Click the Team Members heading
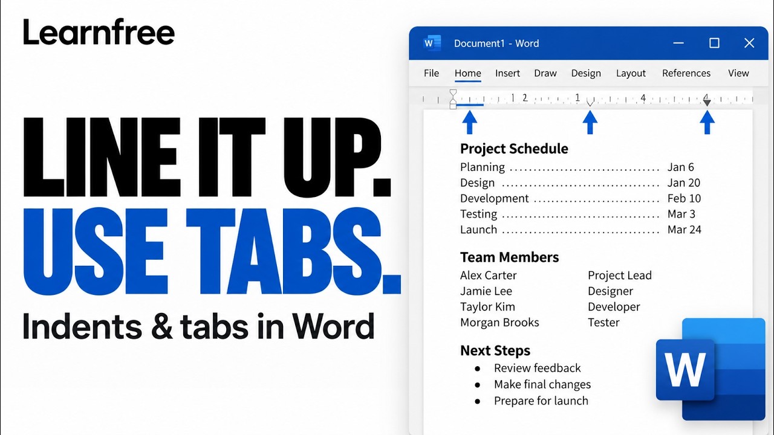The height and width of the screenshot is (435, 774). tap(509, 257)
